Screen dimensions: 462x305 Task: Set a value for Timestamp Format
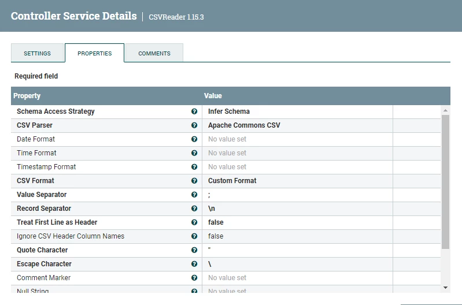[297, 167]
